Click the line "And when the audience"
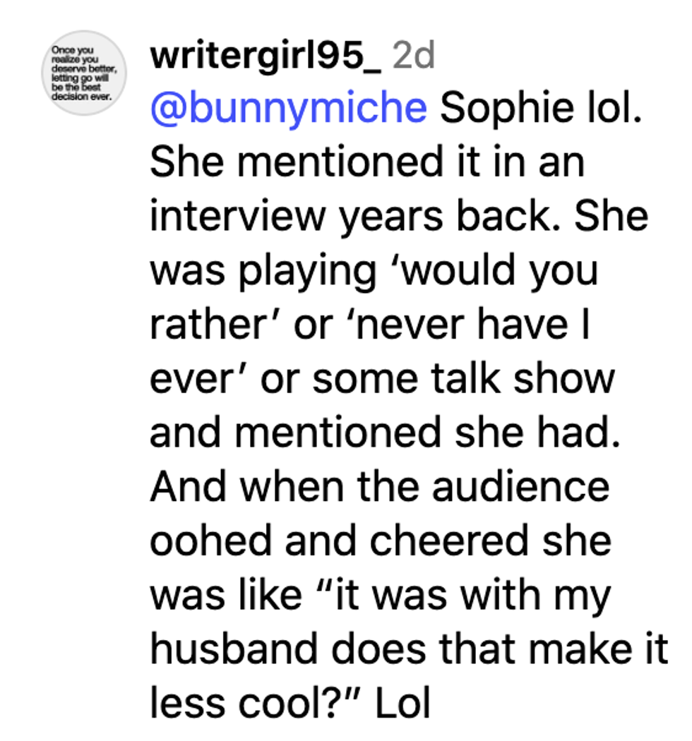Viewport: 692px width, 741px height. click(379, 486)
